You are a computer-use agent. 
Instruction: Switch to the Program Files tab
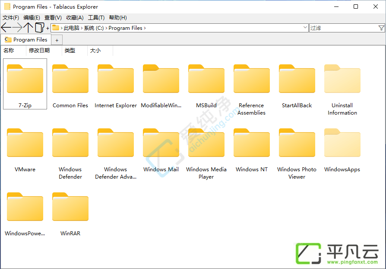(x=26, y=39)
